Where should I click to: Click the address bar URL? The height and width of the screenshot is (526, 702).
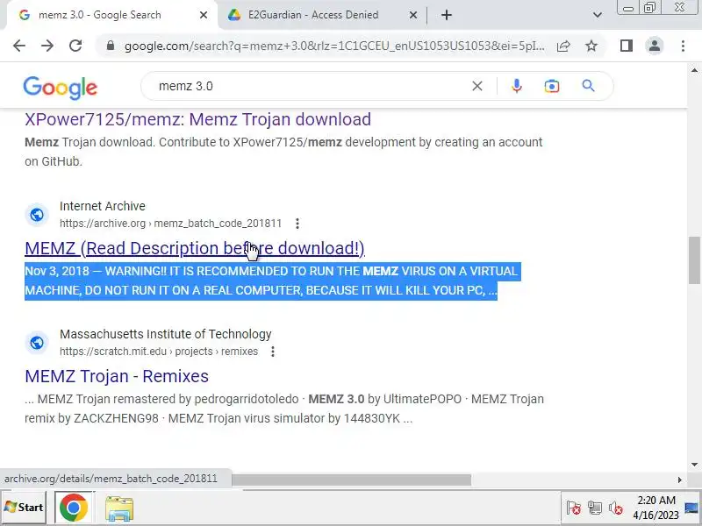pos(335,46)
